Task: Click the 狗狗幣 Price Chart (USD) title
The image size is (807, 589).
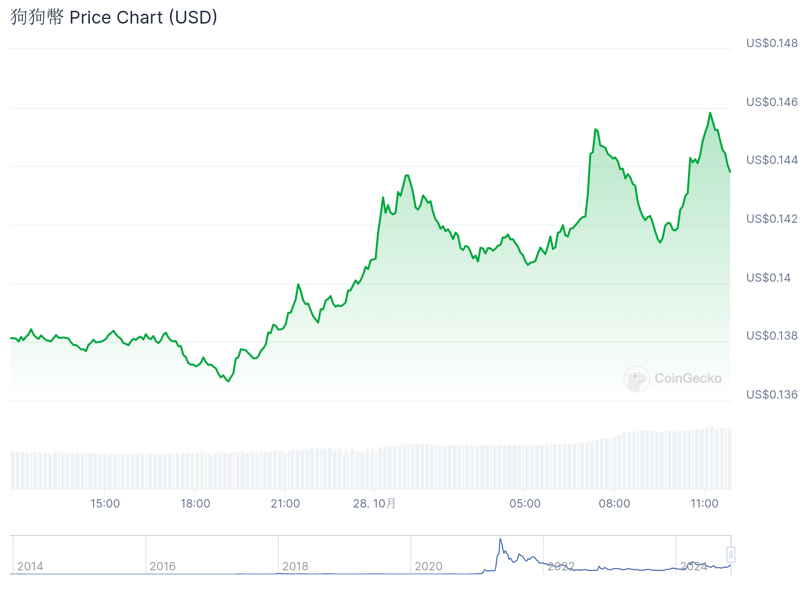Action: click(x=114, y=17)
